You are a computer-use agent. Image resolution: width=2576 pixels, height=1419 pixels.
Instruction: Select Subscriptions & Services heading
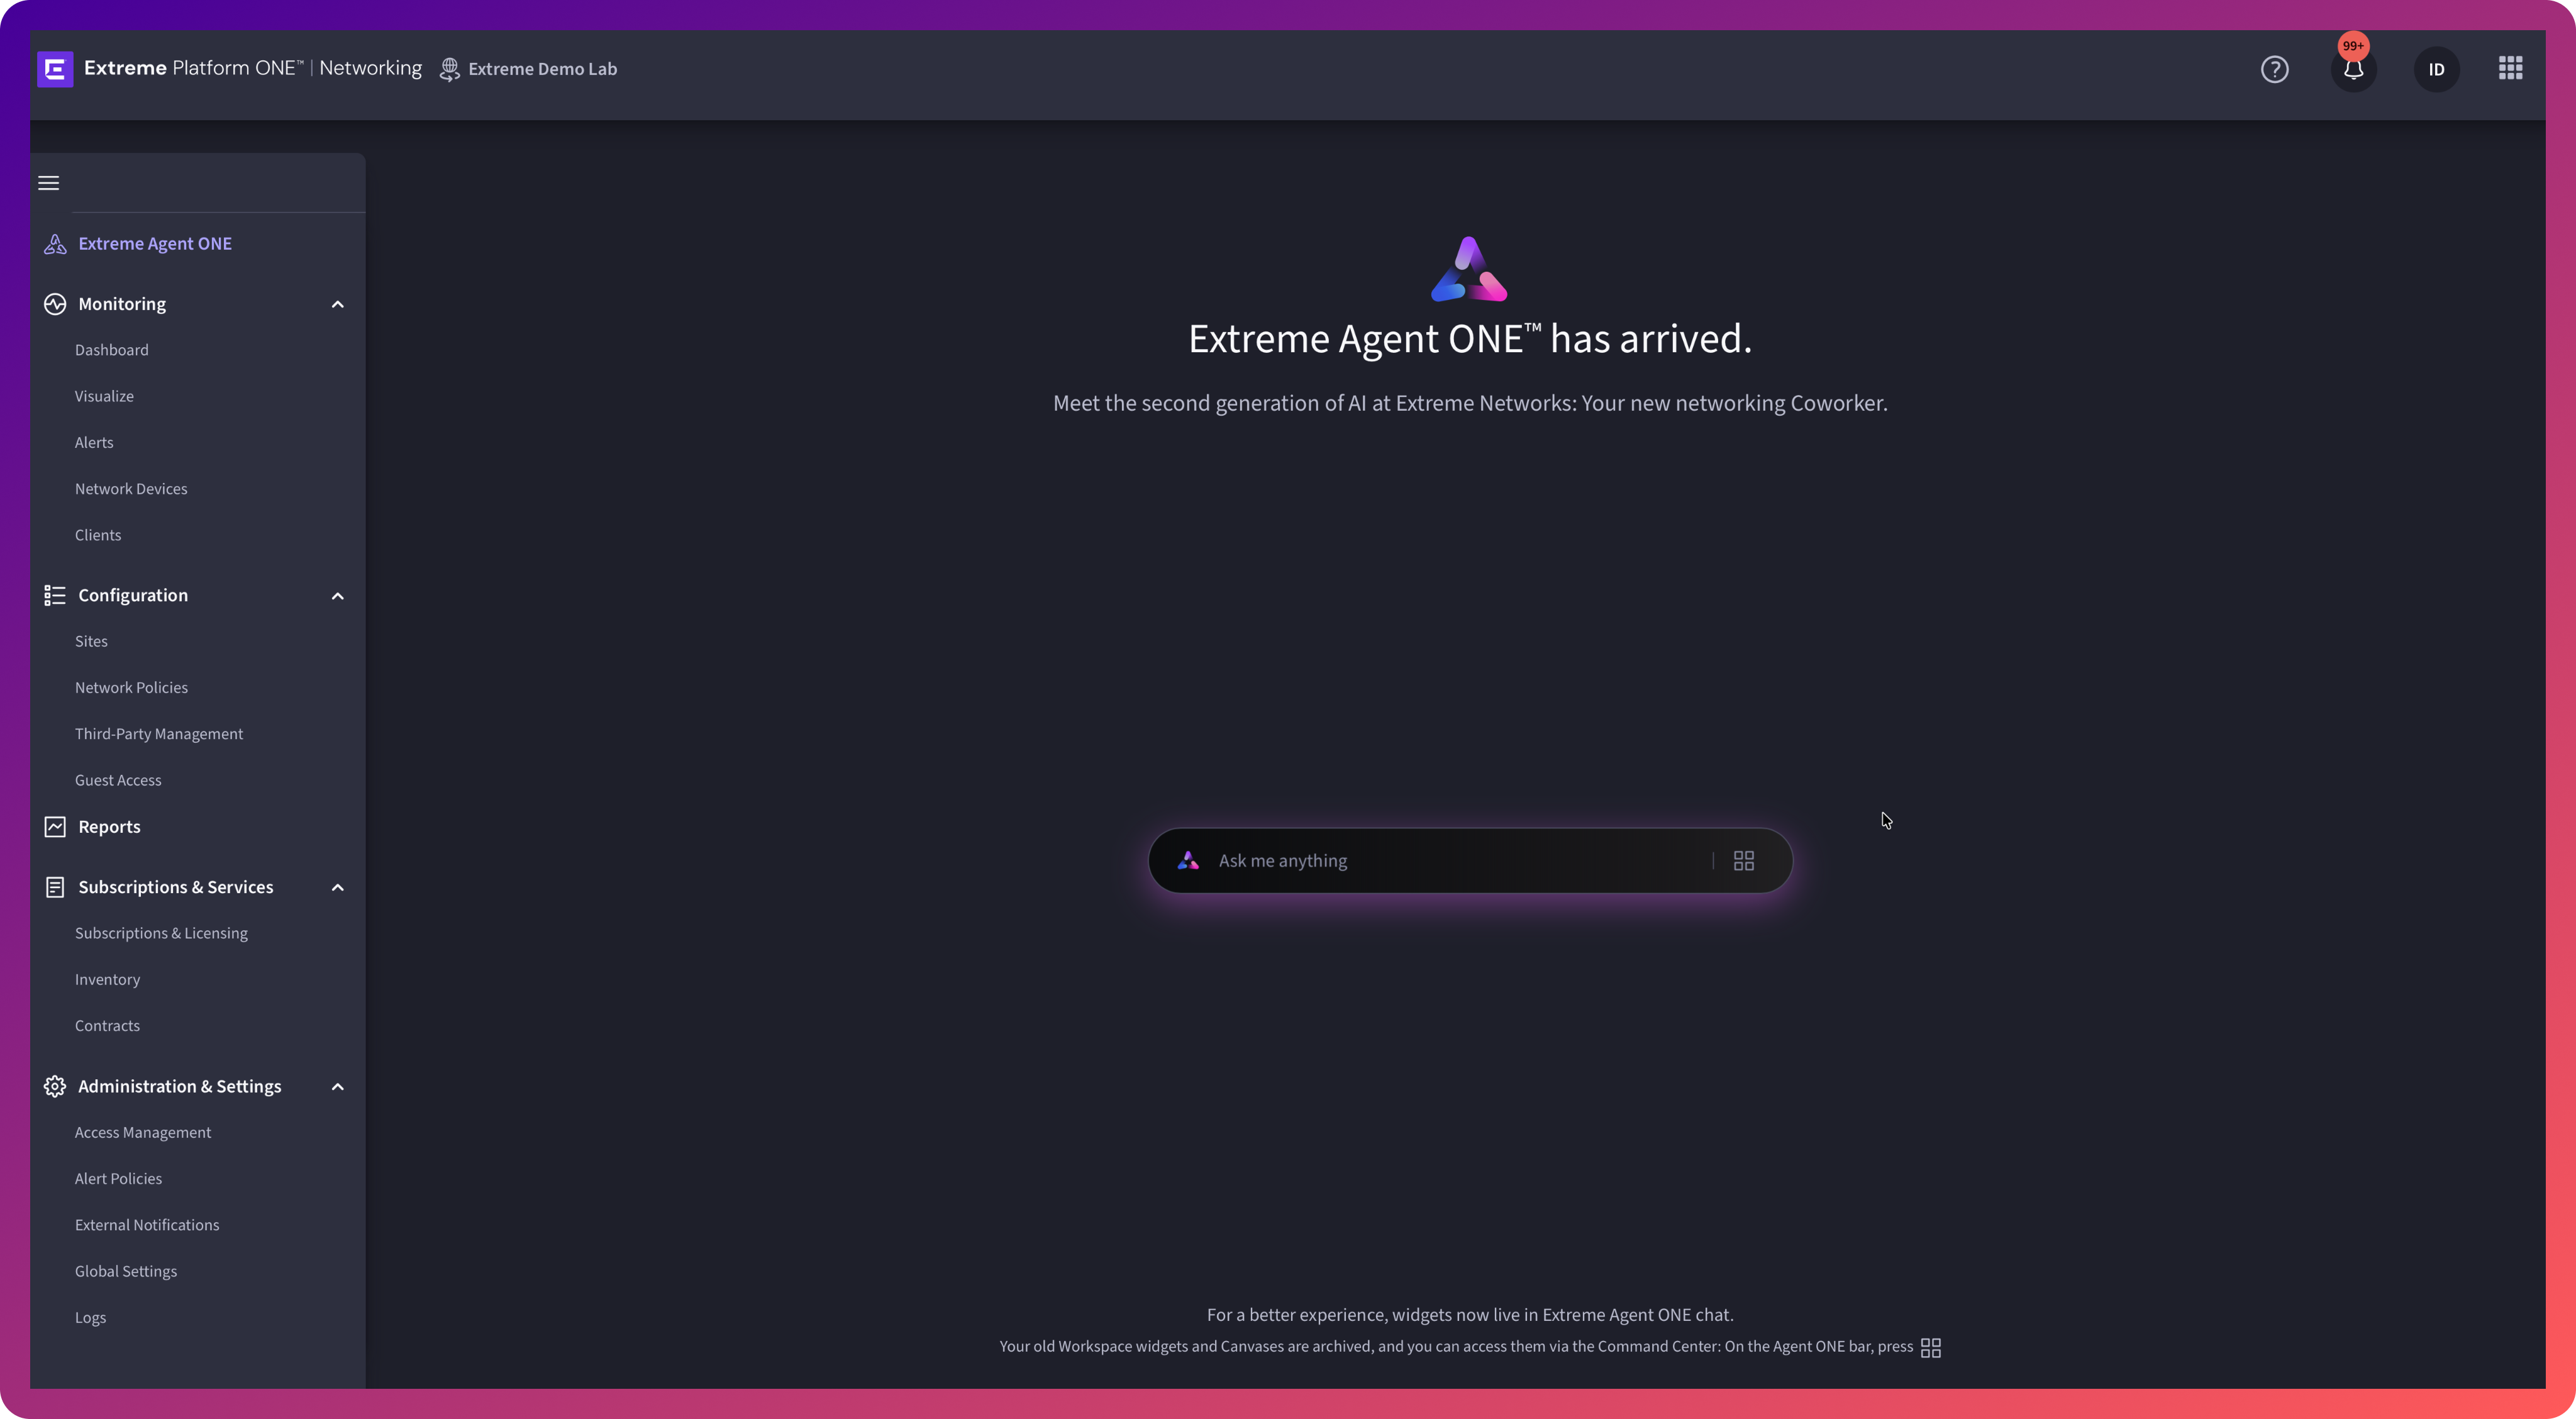[x=176, y=887]
